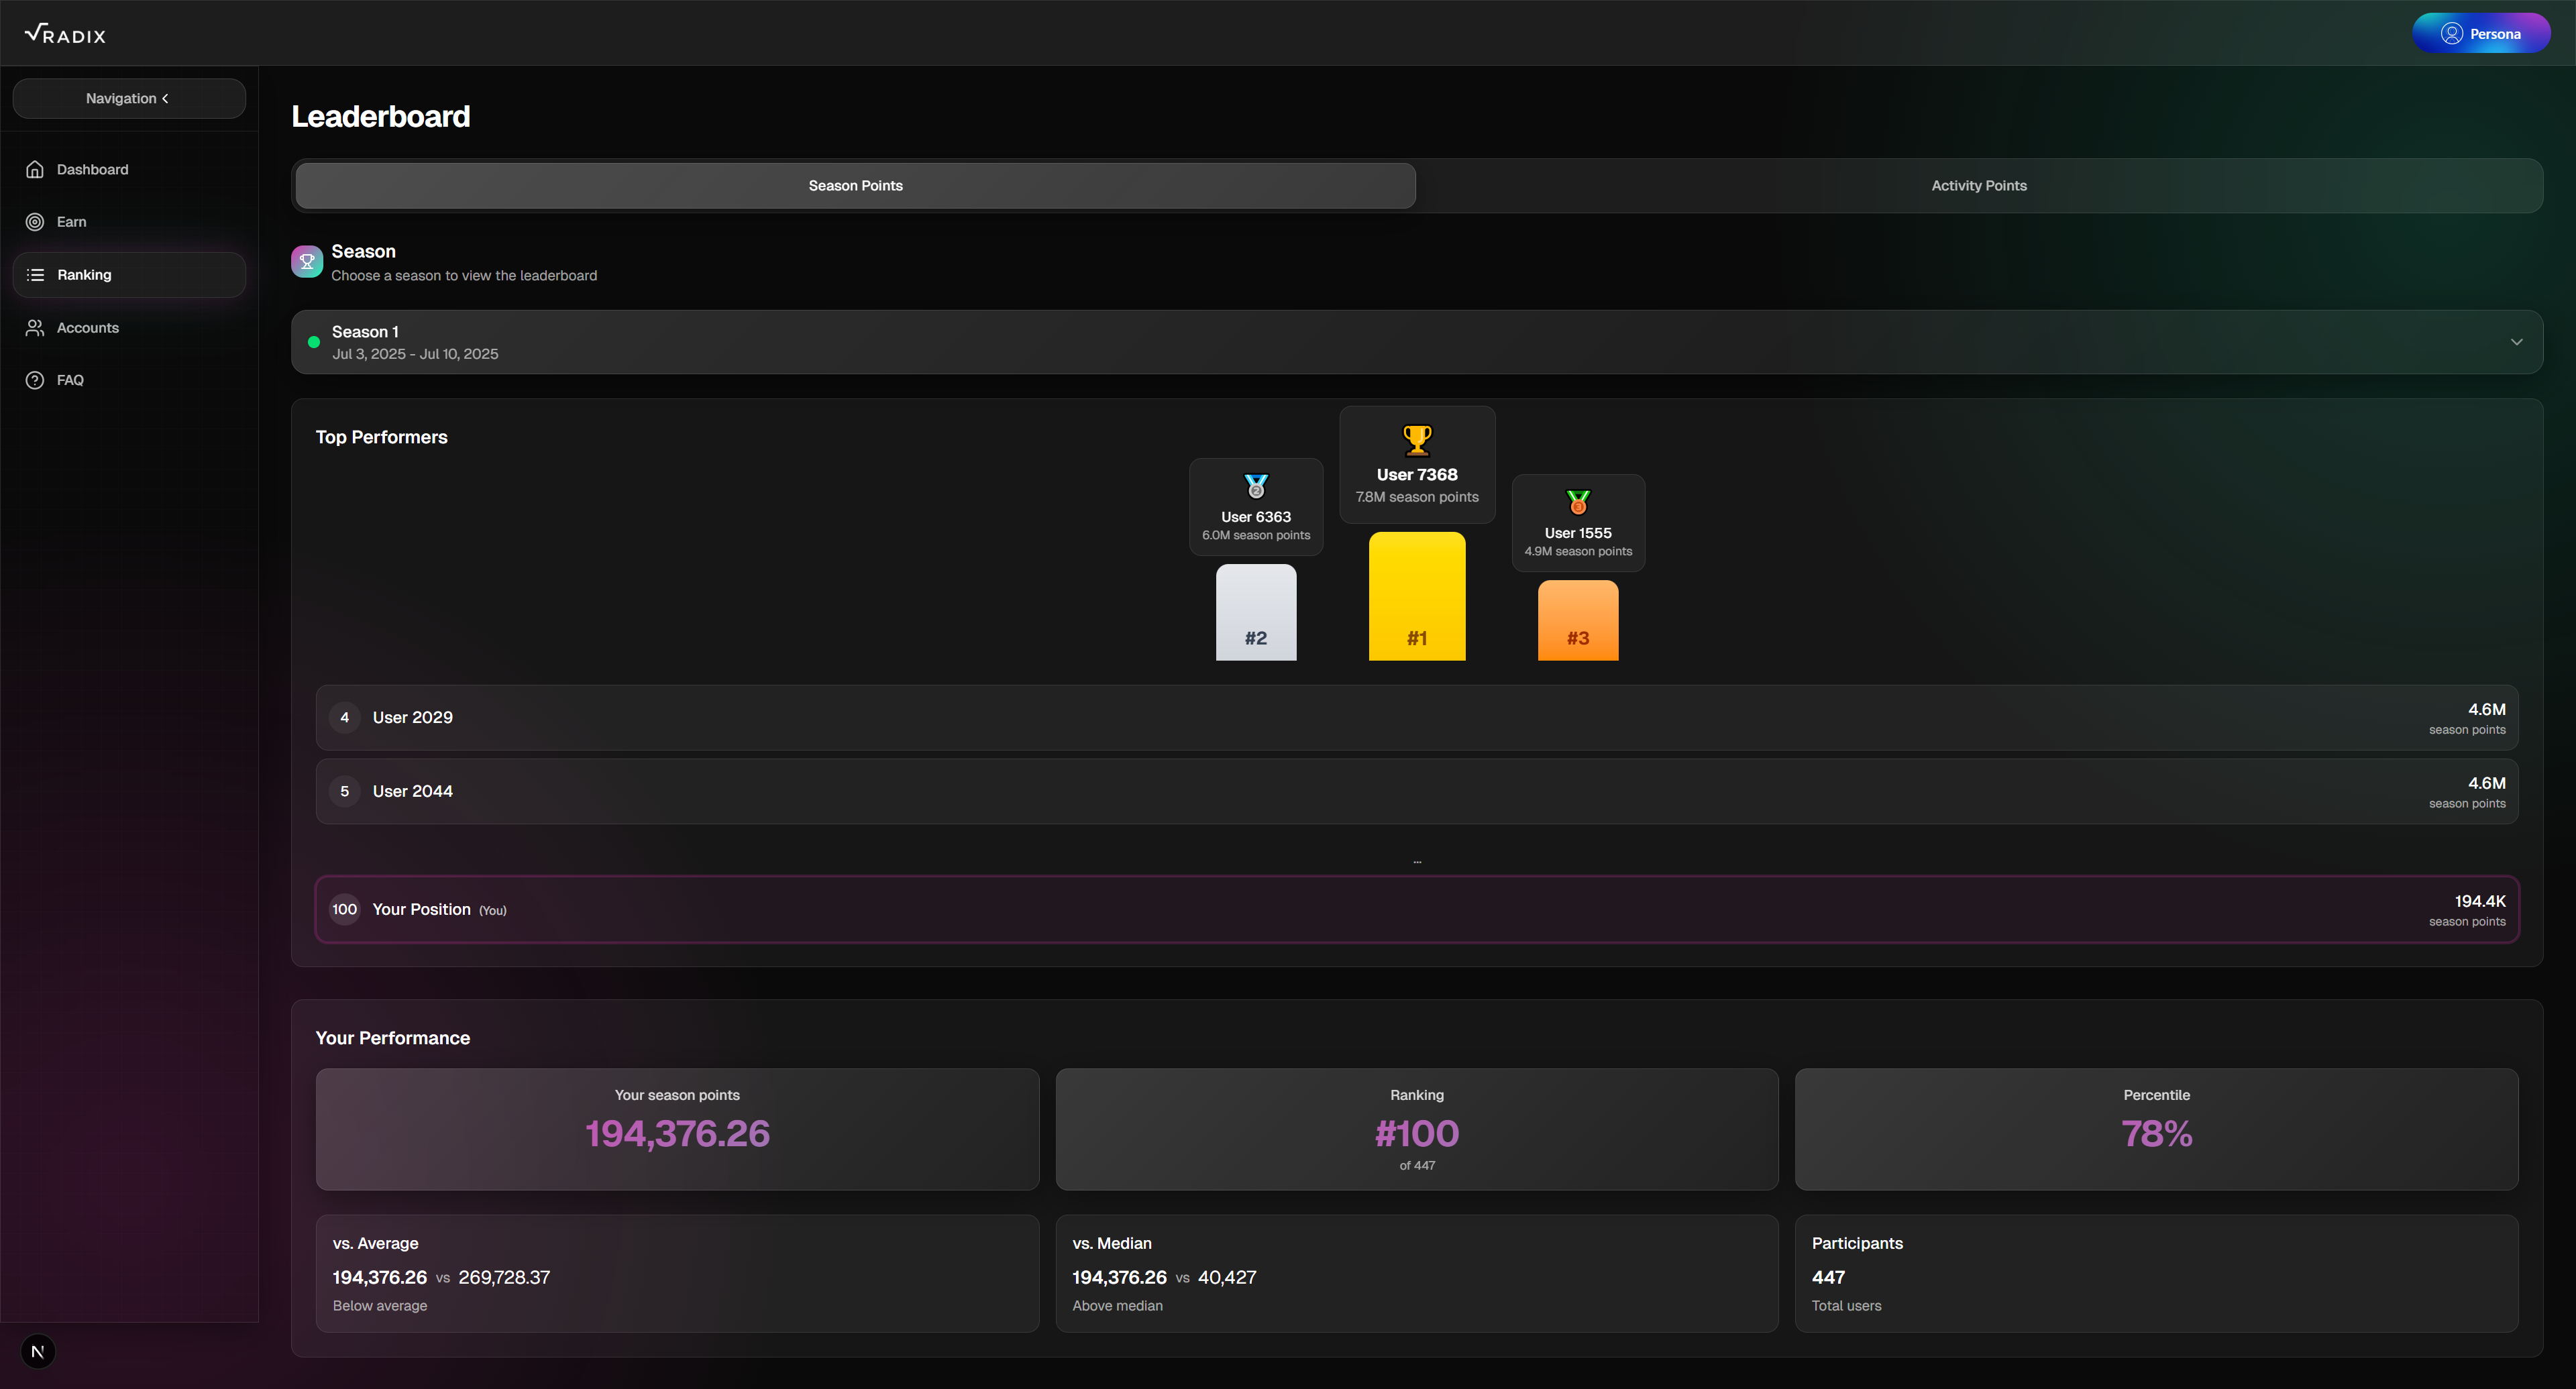This screenshot has width=2576, height=1389.
Task: Click silver medal icon for User 6363
Action: [x=1256, y=487]
